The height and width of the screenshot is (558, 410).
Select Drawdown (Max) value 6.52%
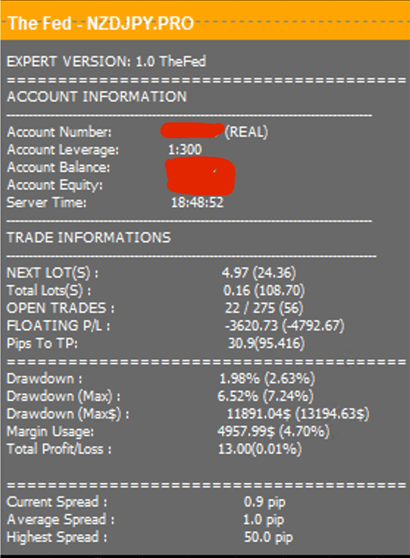pyautogui.click(x=238, y=396)
